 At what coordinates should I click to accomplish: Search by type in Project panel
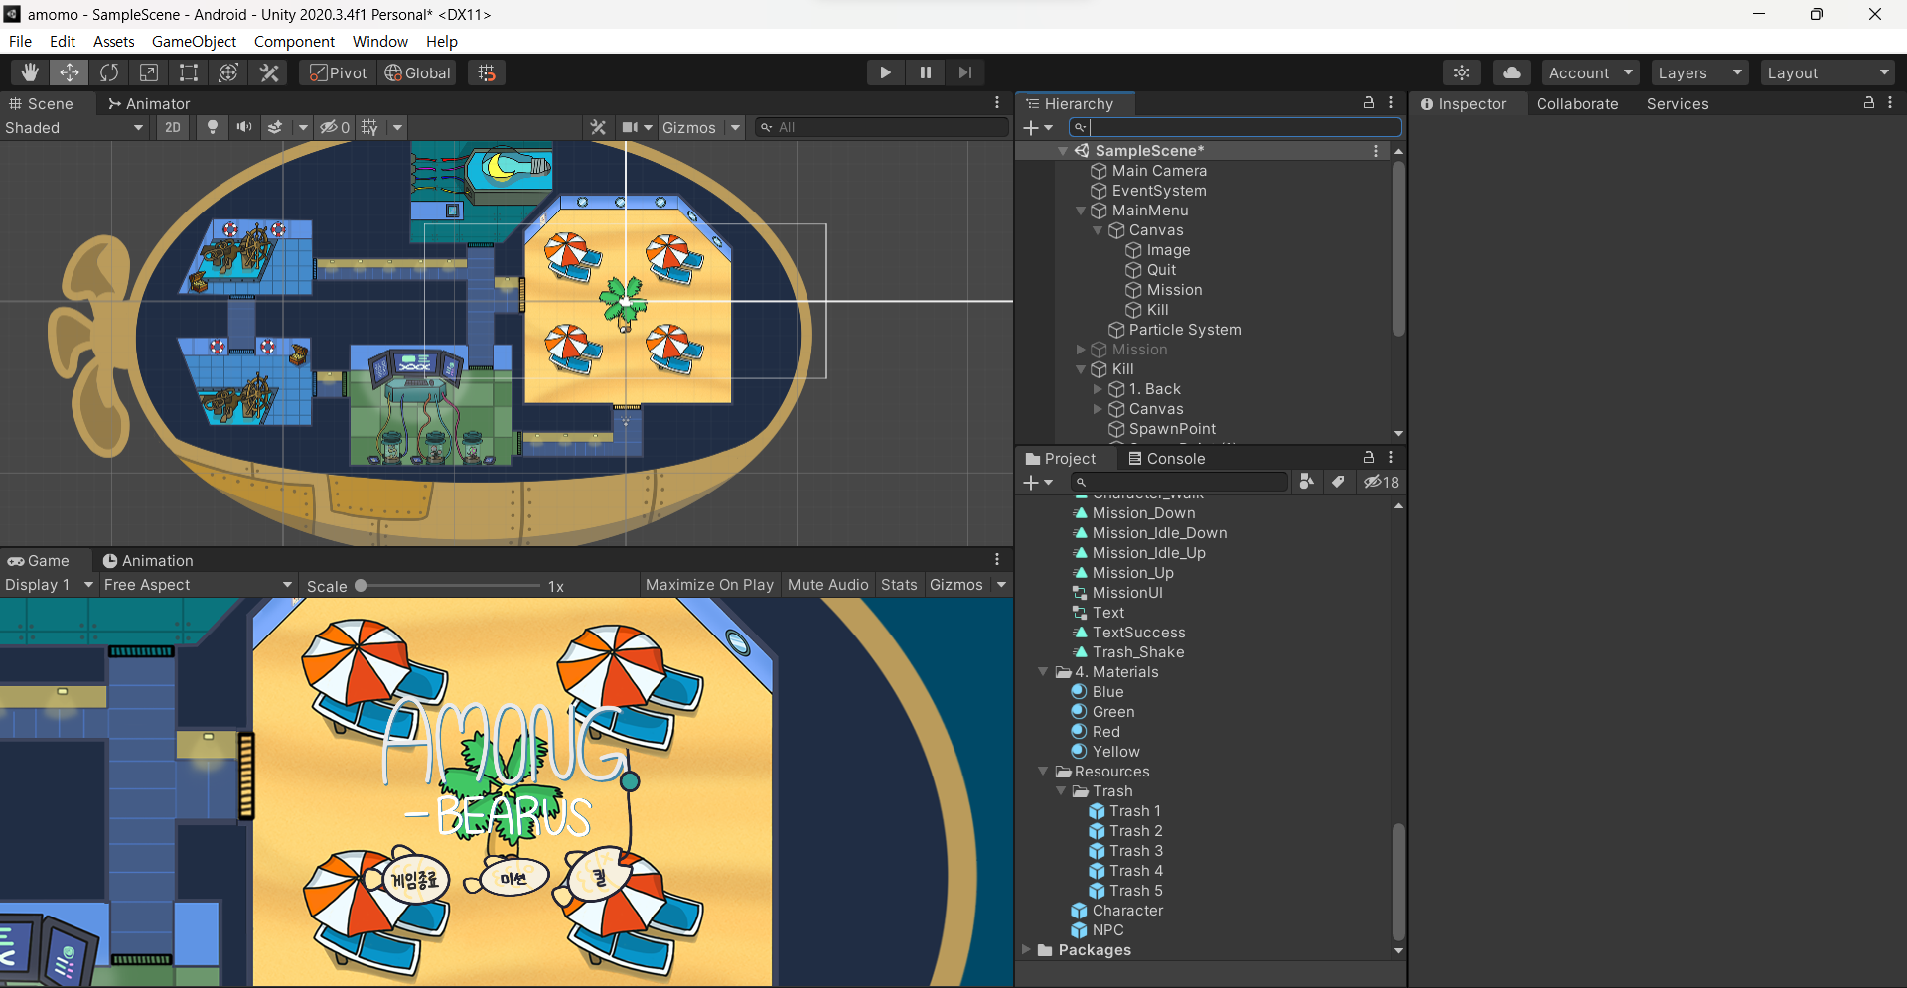click(1306, 482)
